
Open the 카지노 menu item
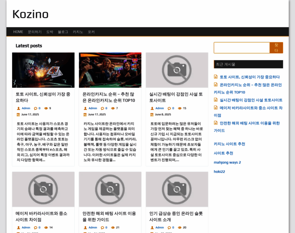[x=78, y=32]
